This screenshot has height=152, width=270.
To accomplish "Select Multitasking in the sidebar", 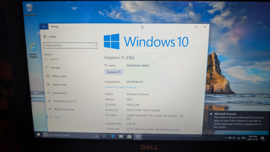I will coord(60,93).
